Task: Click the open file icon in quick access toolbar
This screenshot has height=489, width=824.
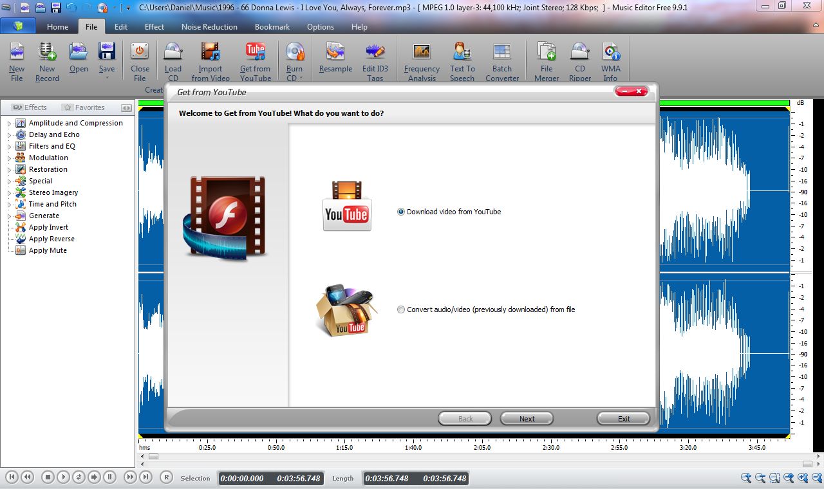Action: pos(41,8)
